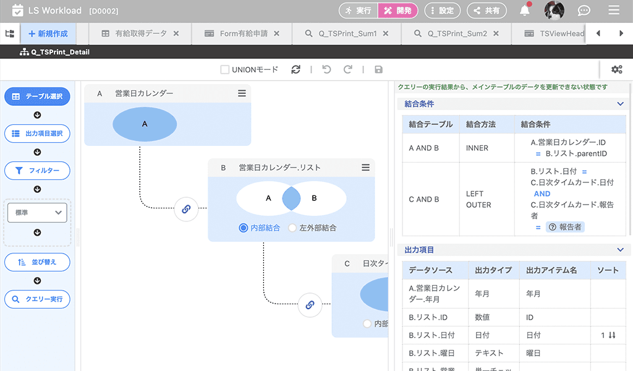Click the undo arrow in the toolbar
Viewport: 633px width, 371px height.
coord(326,70)
